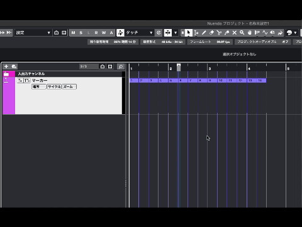Open the Auto-Scroll settings dropdown arrow
This screenshot has height=227, width=302.
pos(176,33)
